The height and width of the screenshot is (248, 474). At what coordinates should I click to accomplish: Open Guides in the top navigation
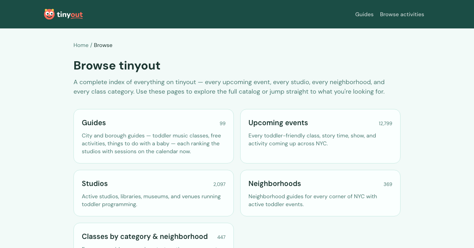(x=364, y=14)
